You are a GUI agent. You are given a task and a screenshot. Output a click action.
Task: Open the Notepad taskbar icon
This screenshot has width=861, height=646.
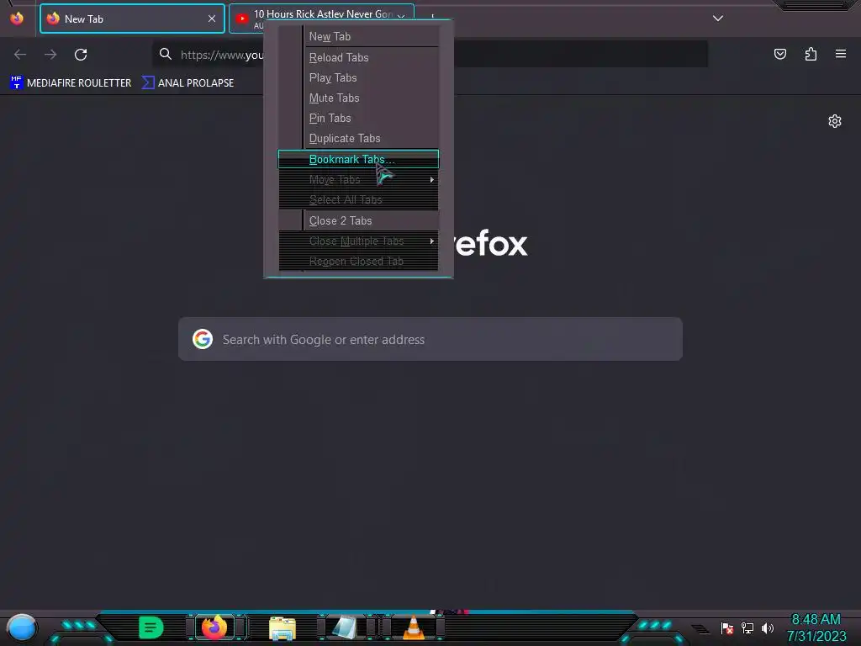[345, 627]
